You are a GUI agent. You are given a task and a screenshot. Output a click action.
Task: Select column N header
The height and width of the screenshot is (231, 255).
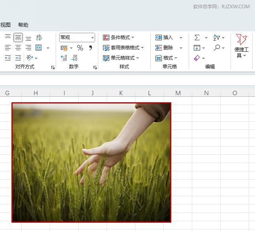point(206,93)
